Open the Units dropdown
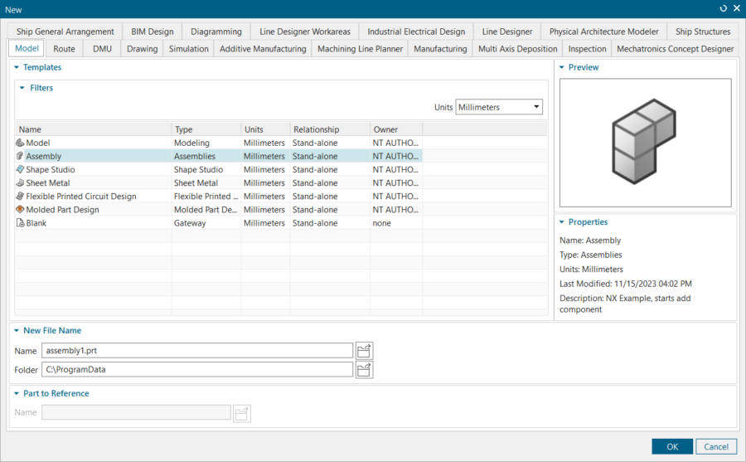The image size is (746, 462). pos(500,107)
